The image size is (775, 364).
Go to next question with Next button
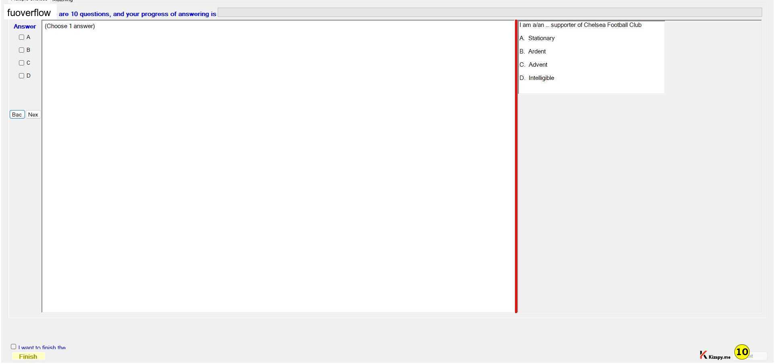[x=33, y=115]
